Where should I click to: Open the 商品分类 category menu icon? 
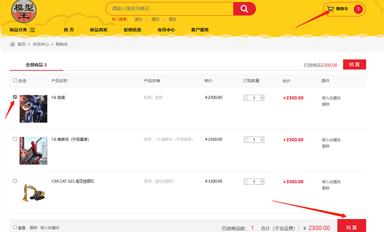pyautogui.click(x=32, y=30)
